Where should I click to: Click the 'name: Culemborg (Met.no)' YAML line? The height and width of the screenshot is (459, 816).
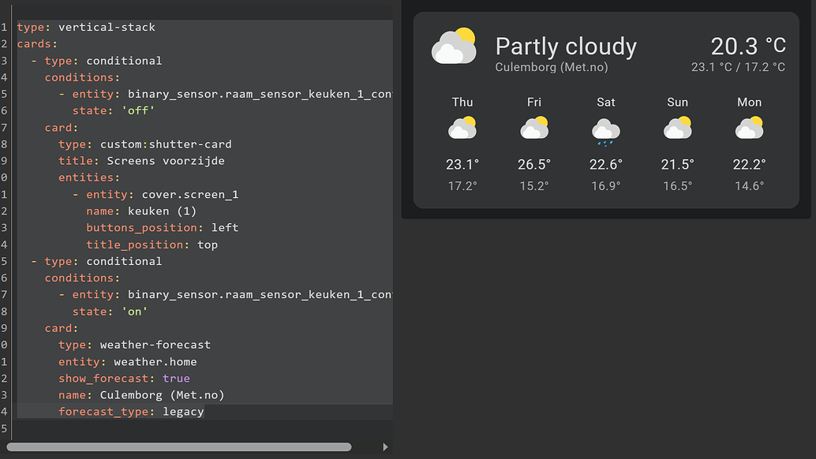tap(141, 394)
